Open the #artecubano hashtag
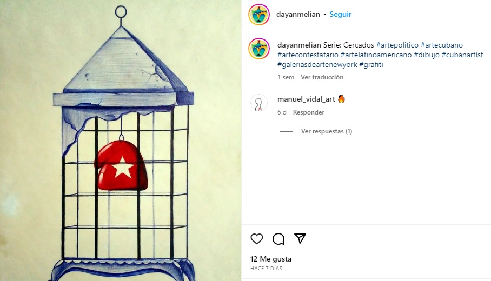491x281 pixels. [x=442, y=45]
